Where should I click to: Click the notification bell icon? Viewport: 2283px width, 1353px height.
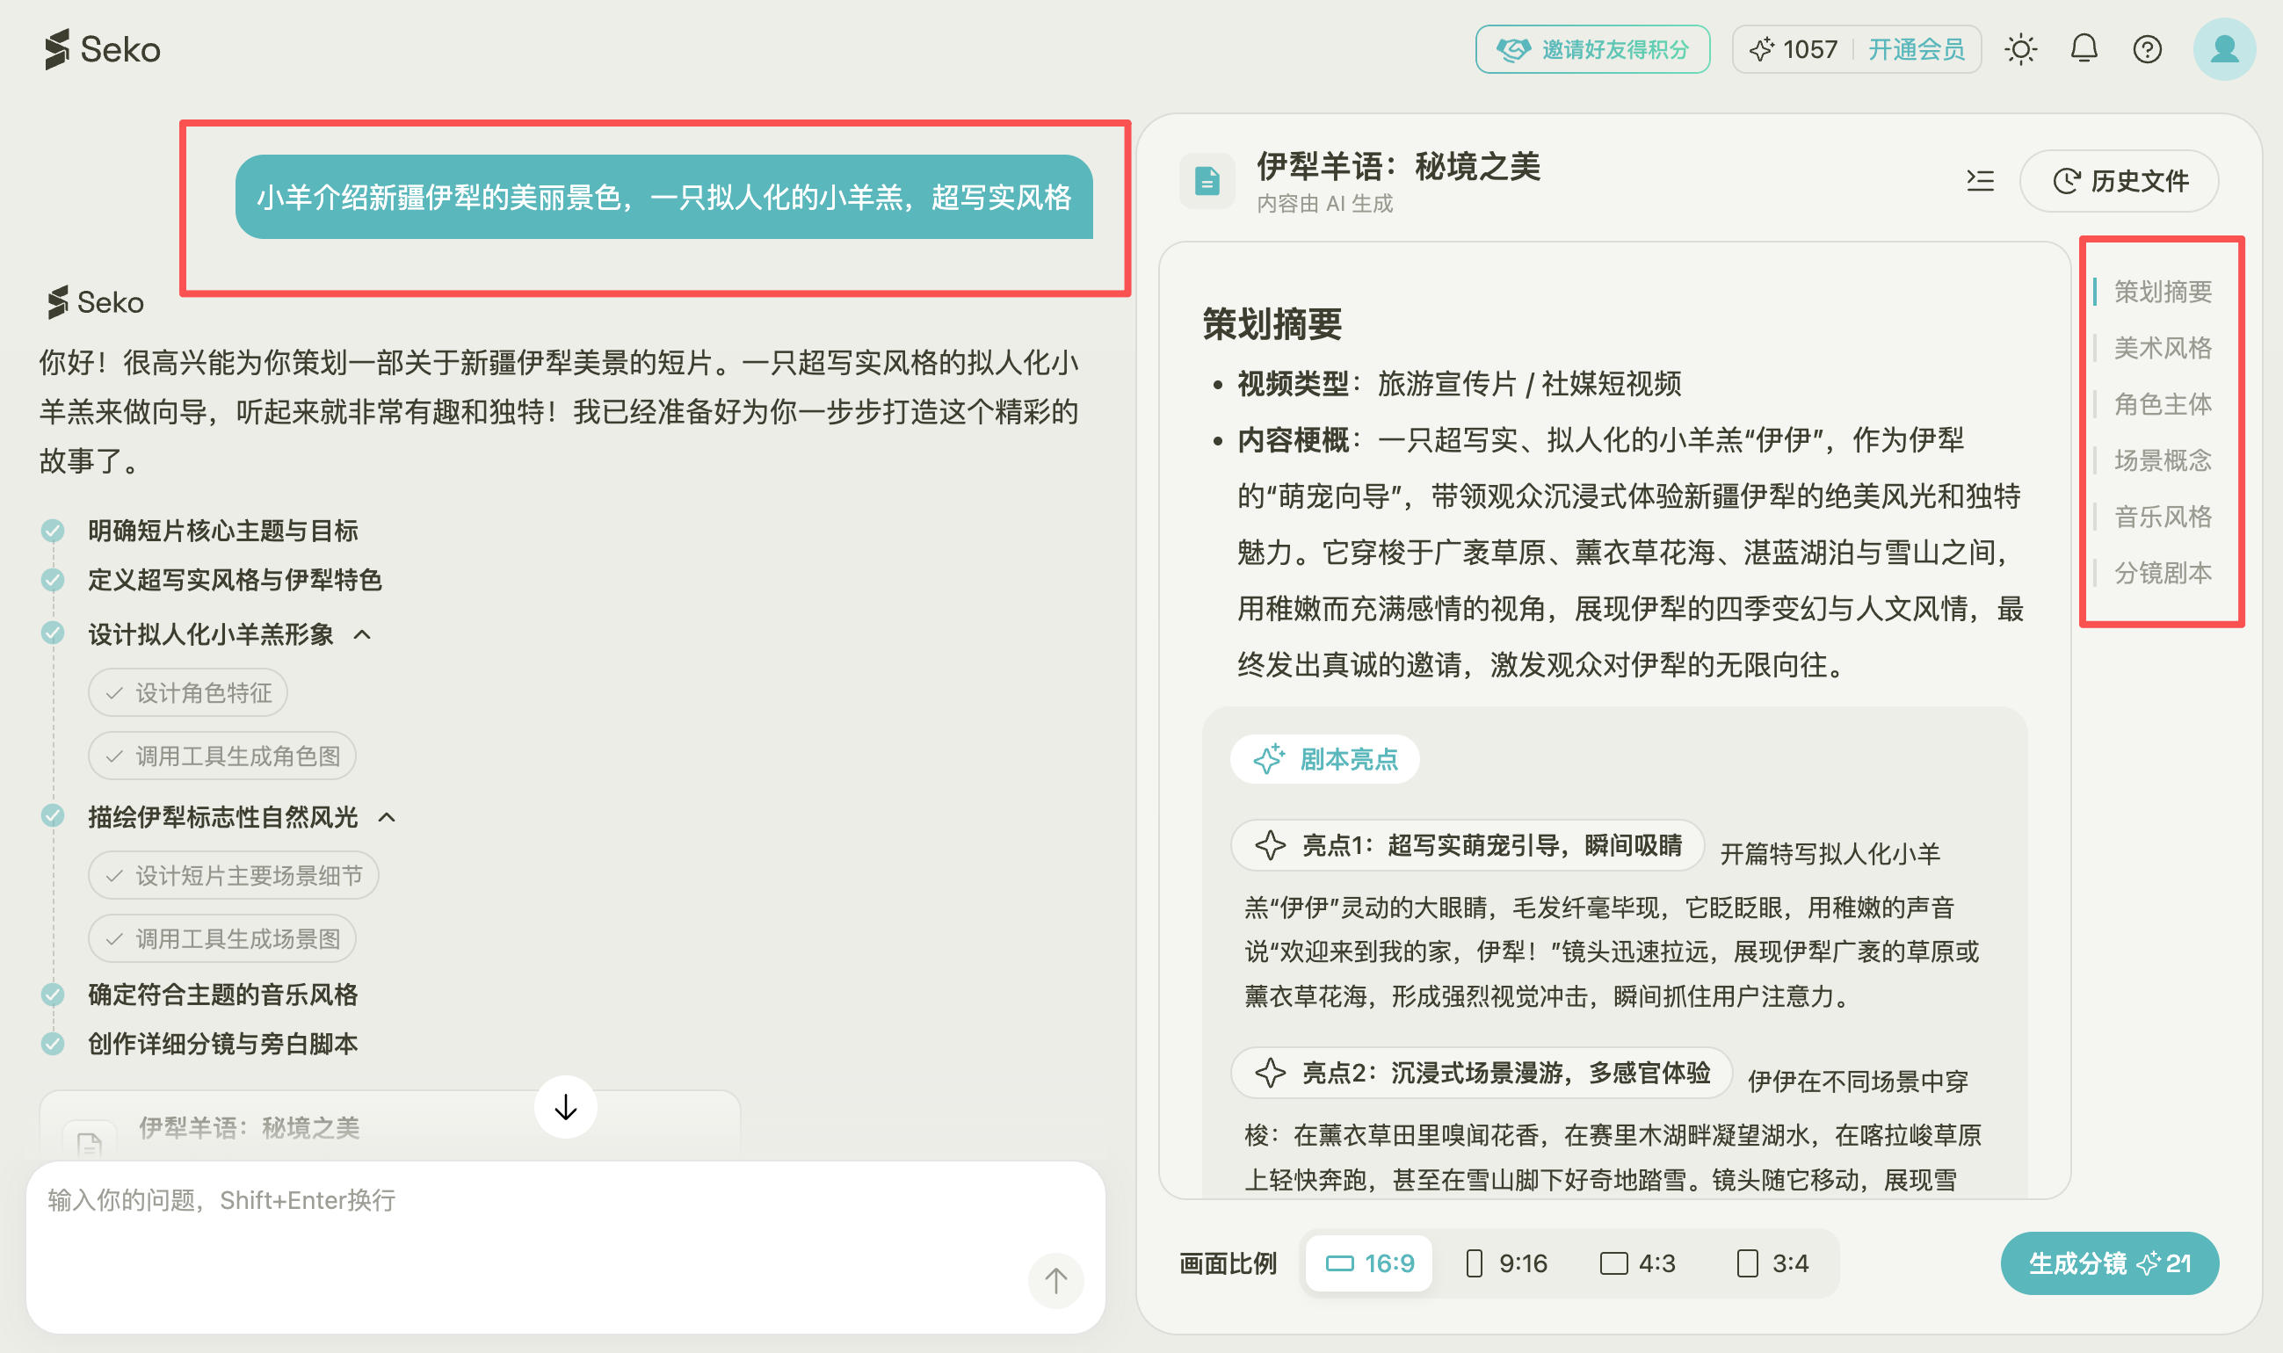pyautogui.click(x=2084, y=49)
